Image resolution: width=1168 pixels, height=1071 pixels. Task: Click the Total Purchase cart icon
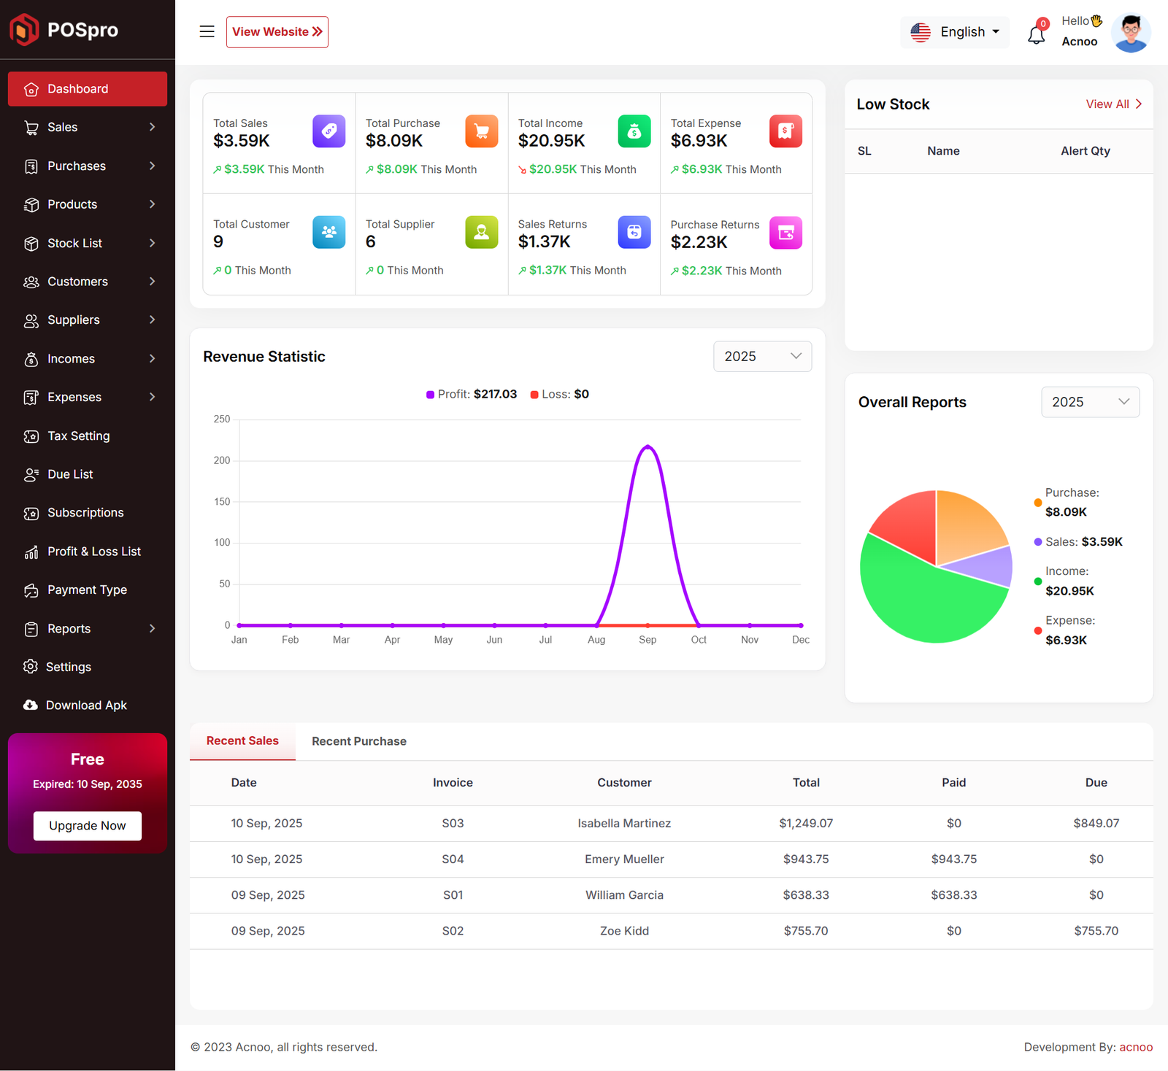point(481,131)
